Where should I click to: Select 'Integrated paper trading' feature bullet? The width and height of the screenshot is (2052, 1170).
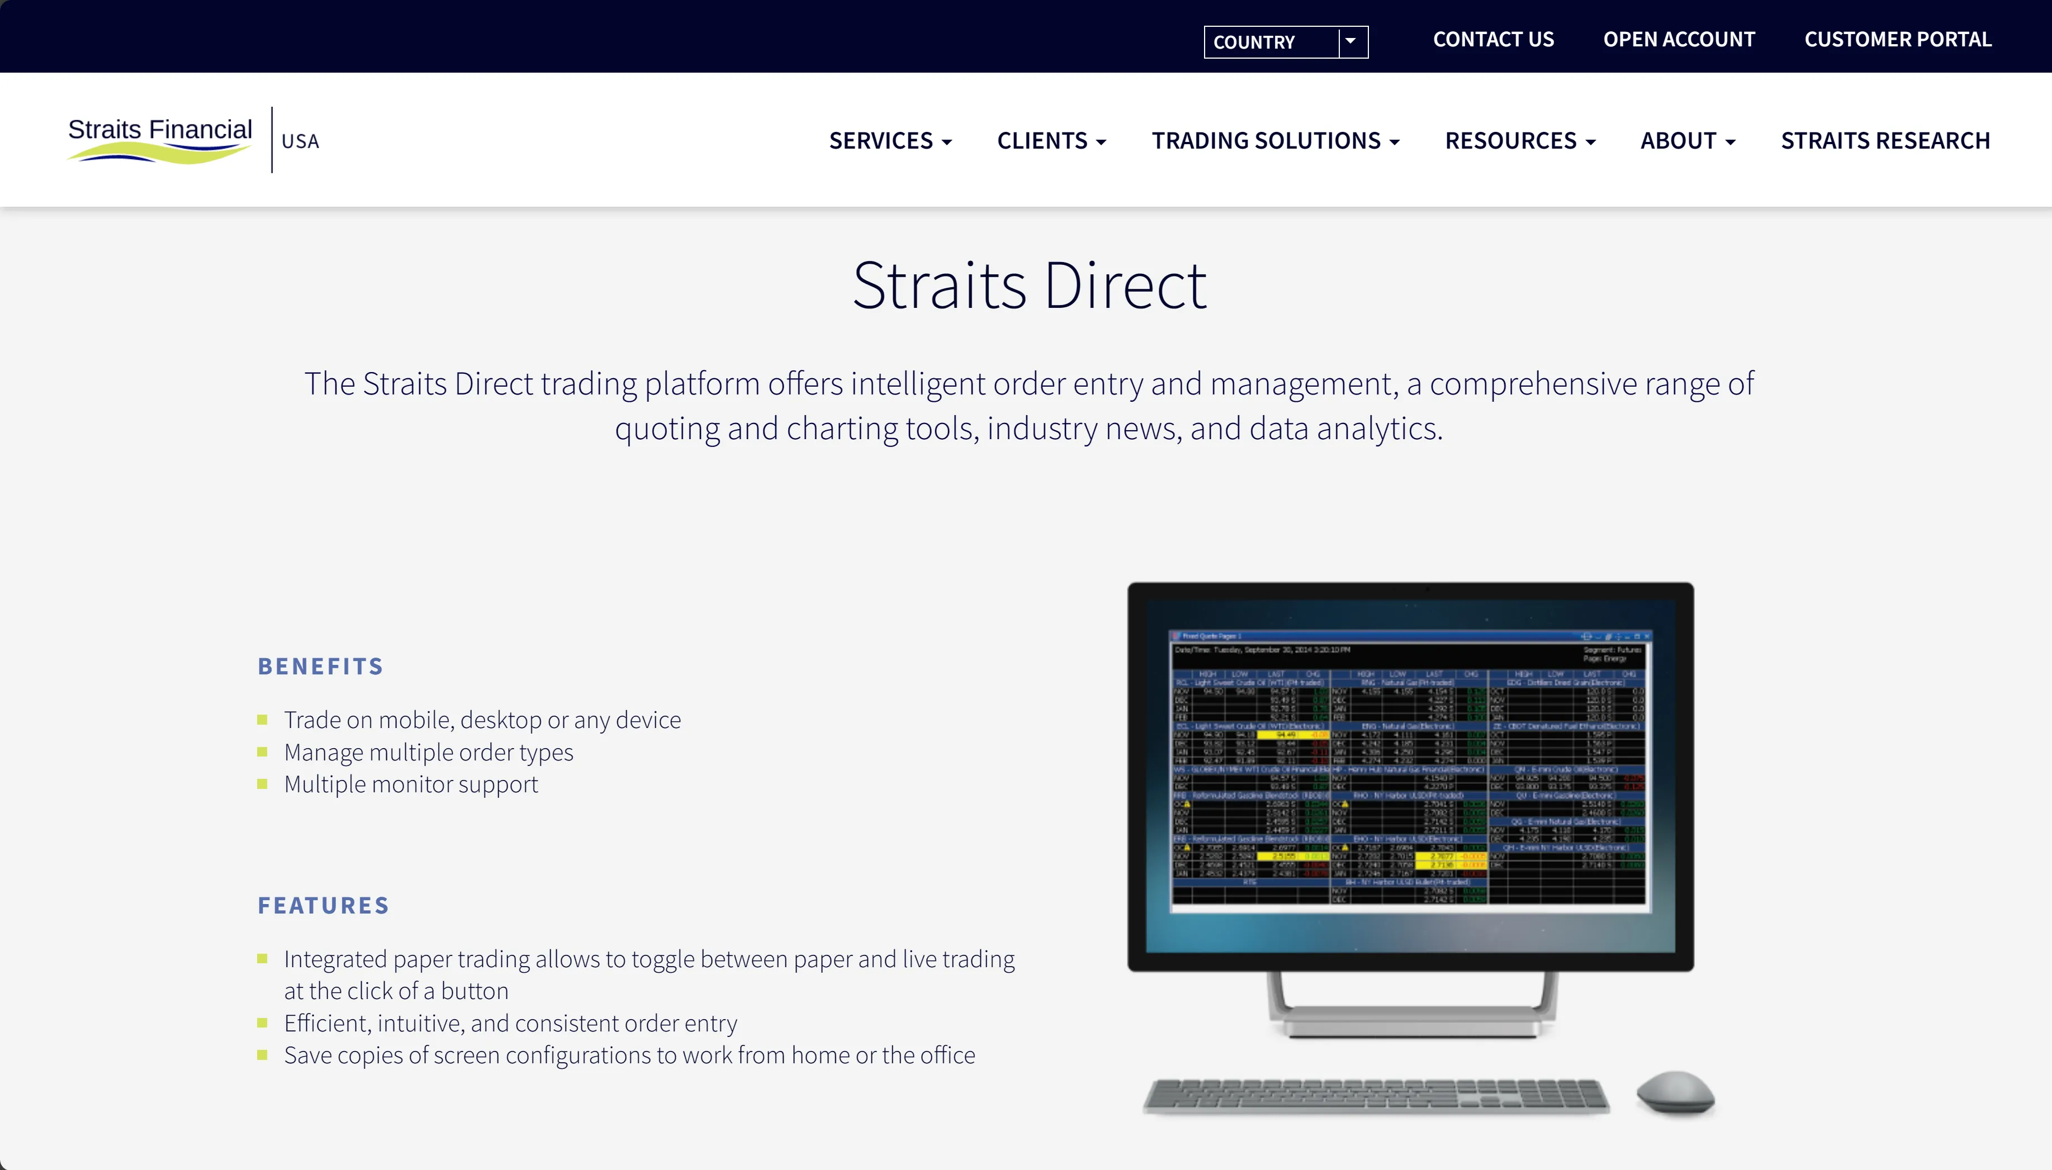tap(650, 975)
